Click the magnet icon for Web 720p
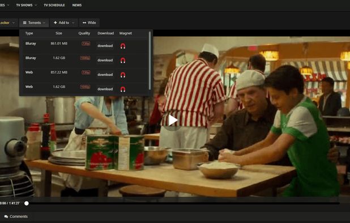350x223 pixels. (123, 75)
